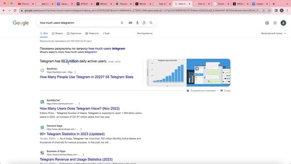Open the tab list chevron in tab strip
Screen dimensions: 291x164
287,4
